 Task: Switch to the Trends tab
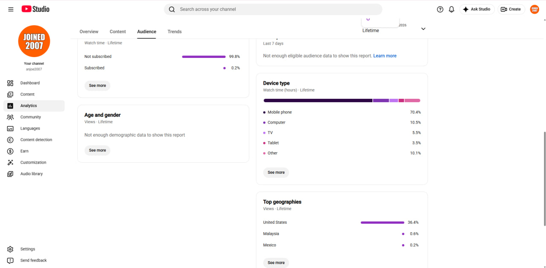coord(174,32)
